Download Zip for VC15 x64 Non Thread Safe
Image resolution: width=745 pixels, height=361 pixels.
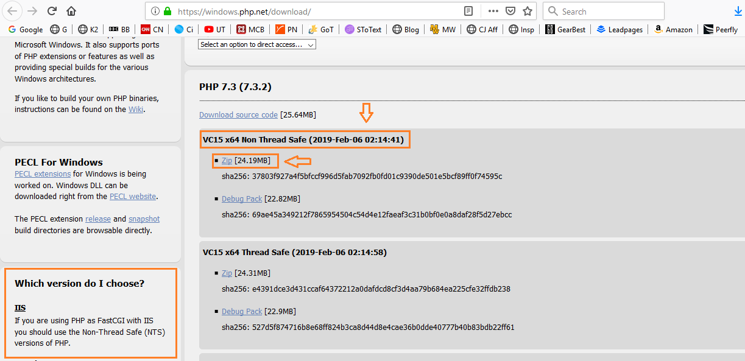(227, 161)
